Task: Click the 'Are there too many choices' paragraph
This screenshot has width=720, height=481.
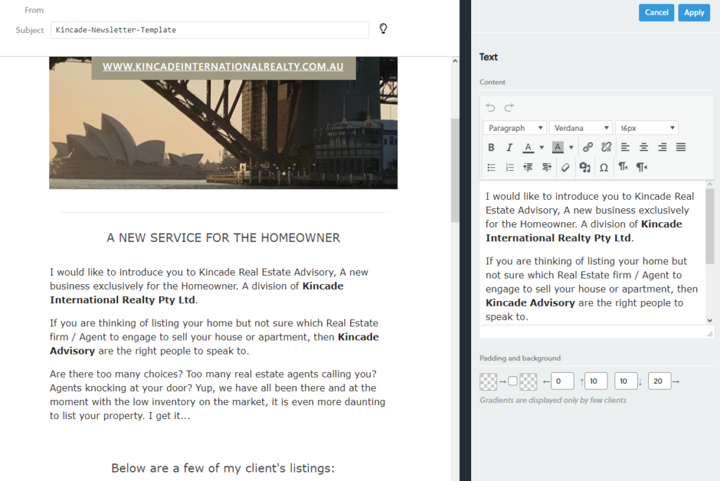Action: 218,395
